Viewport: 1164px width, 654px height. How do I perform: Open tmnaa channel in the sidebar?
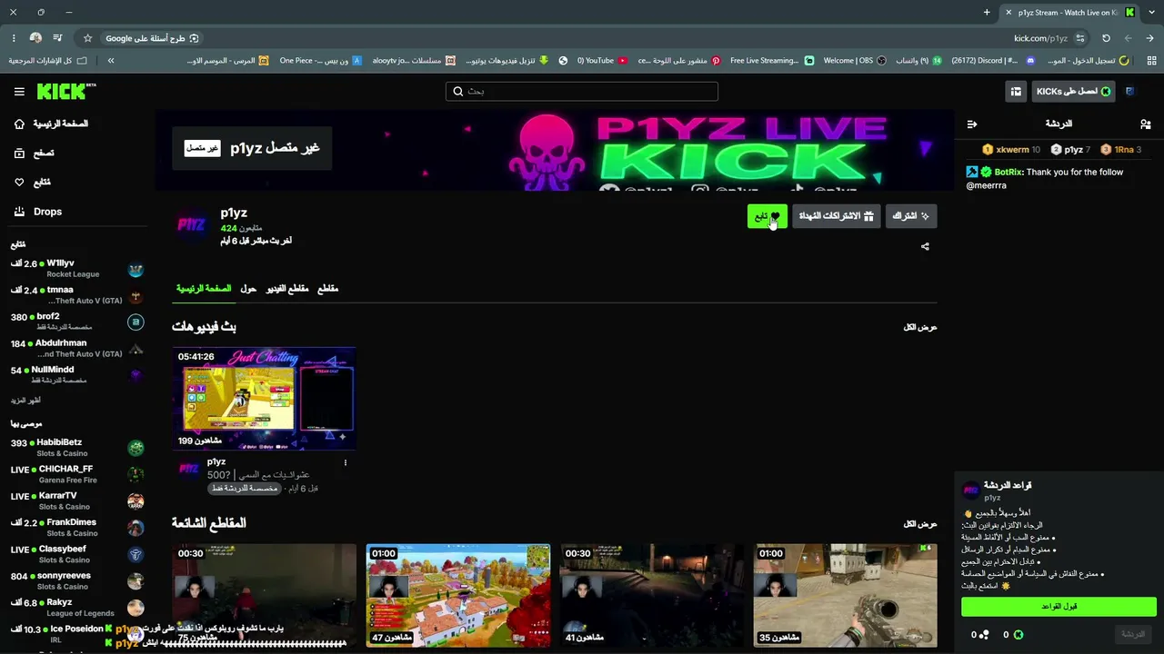tap(77, 294)
